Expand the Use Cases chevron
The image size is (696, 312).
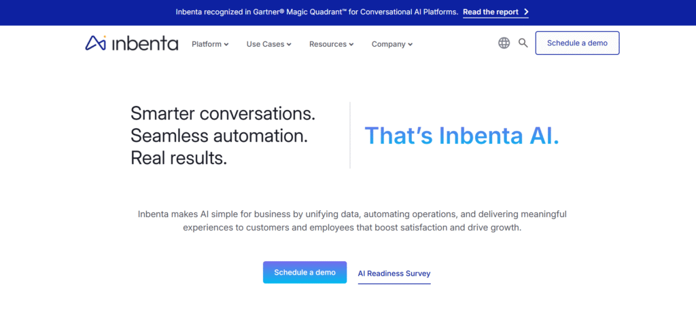tap(289, 44)
